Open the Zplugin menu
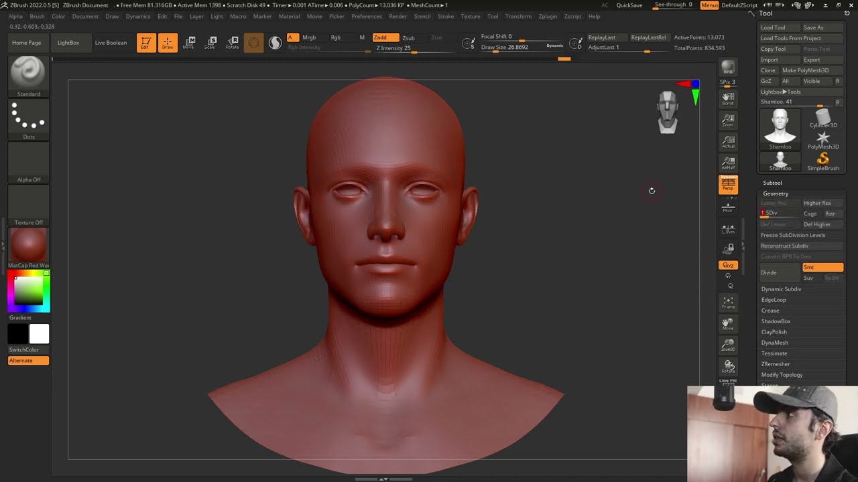 (548, 16)
